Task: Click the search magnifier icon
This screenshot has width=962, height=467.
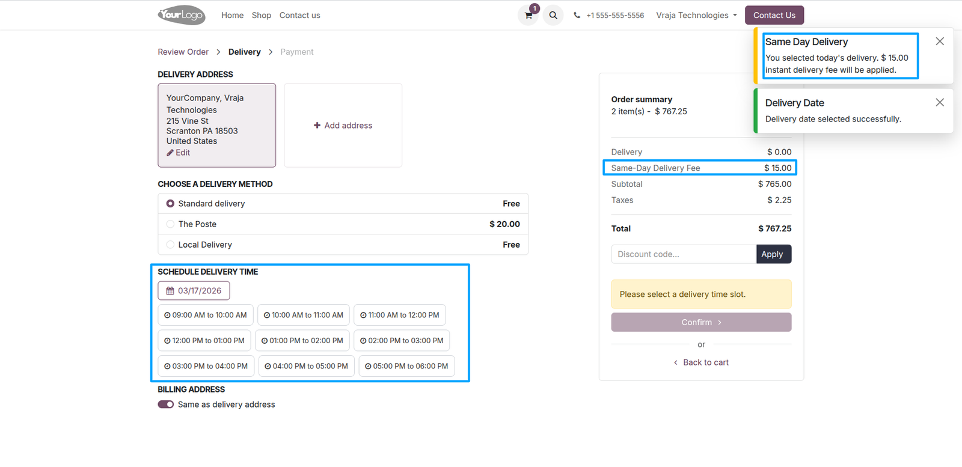Action: (x=553, y=15)
